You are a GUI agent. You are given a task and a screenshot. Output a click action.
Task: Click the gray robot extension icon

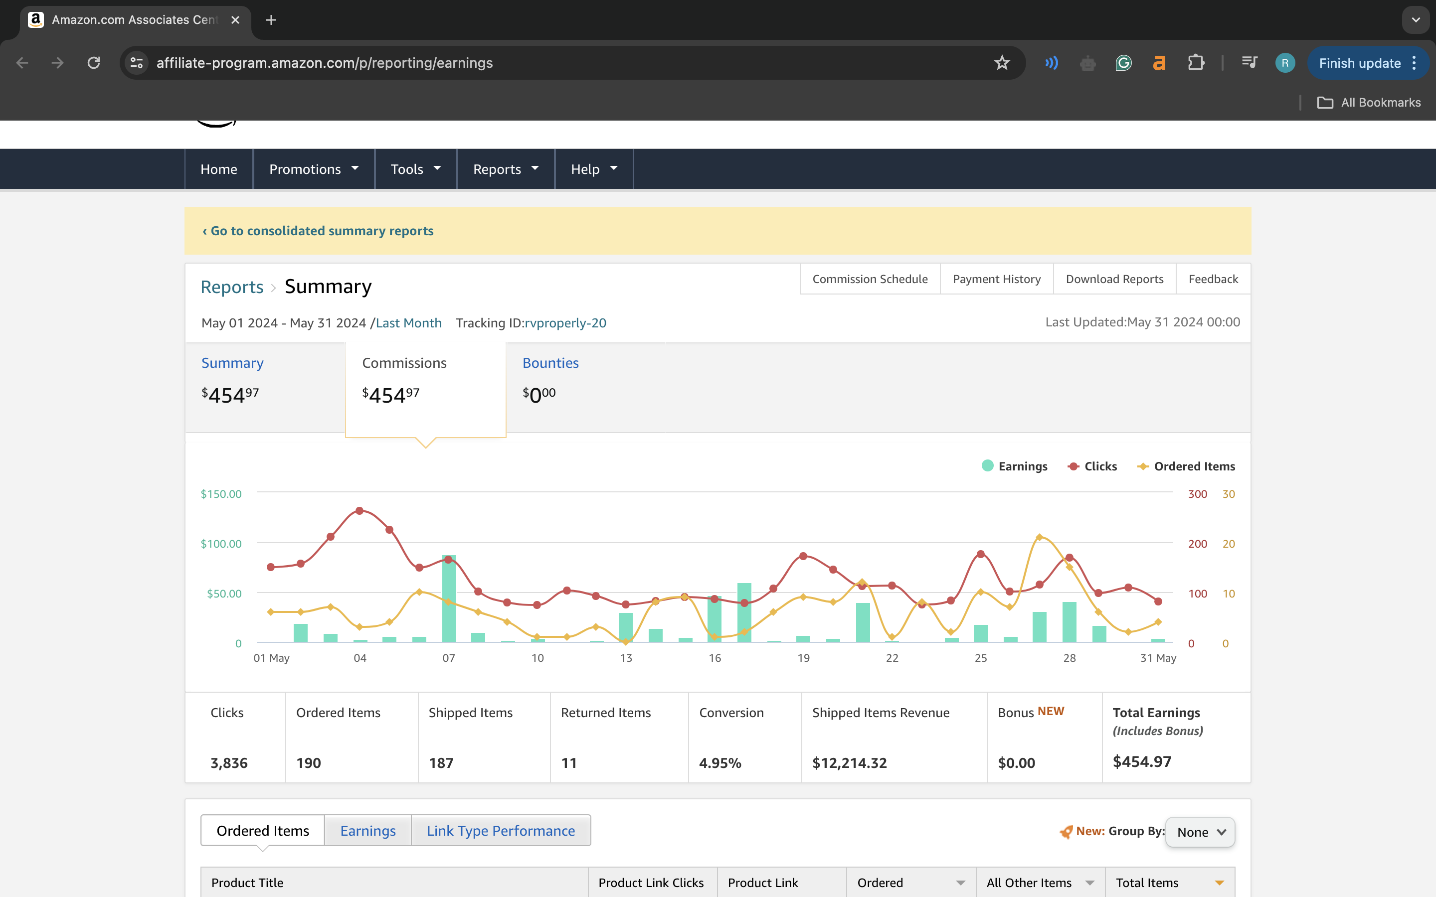pos(1087,63)
